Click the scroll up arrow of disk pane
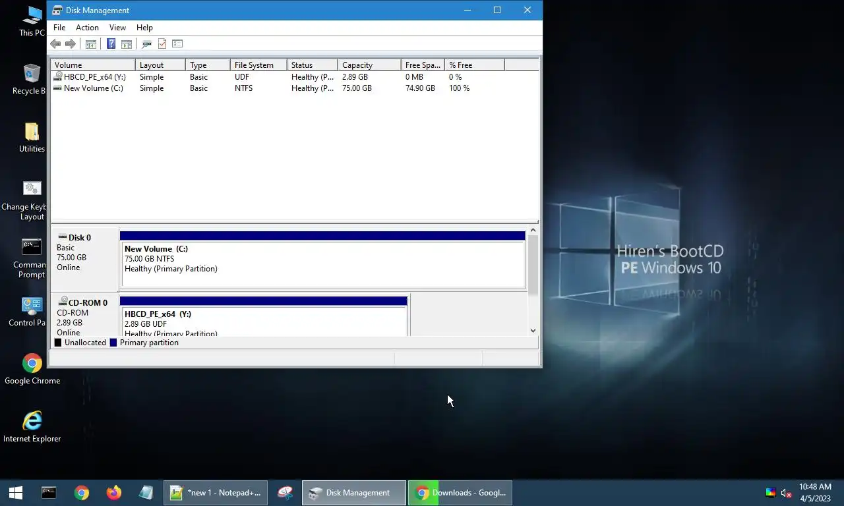 pyautogui.click(x=533, y=231)
